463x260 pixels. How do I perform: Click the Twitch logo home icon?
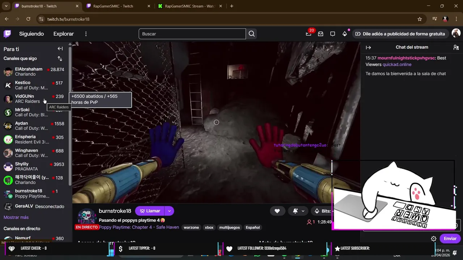click(7, 34)
